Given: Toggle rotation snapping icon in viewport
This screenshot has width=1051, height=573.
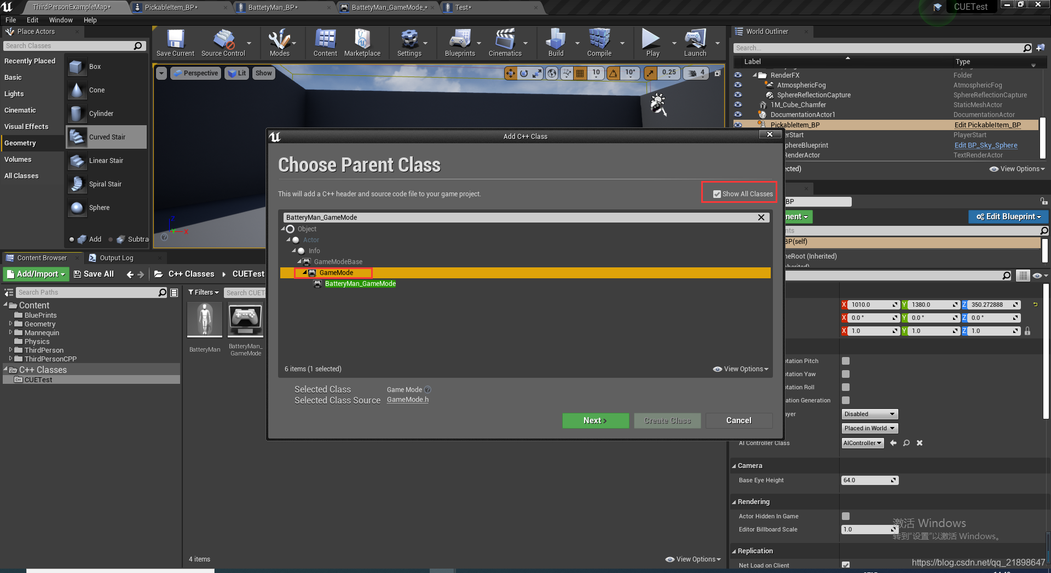Looking at the screenshot, I should (x=614, y=73).
